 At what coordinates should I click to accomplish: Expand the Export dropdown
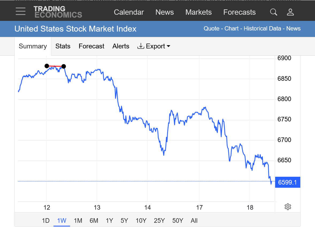154,46
